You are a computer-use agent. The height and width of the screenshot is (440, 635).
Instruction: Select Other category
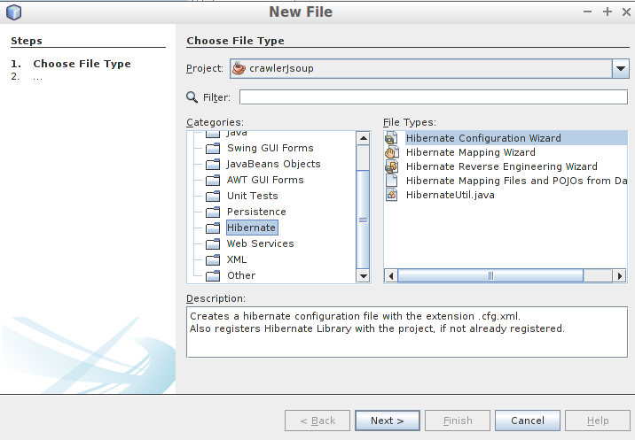tap(241, 275)
